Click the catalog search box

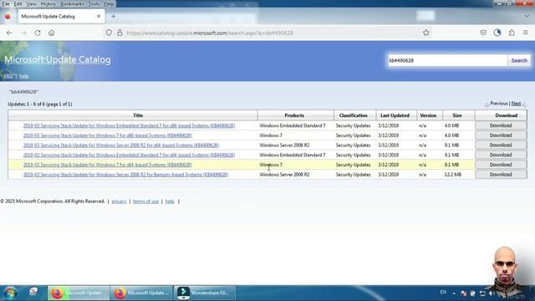pos(448,60)
